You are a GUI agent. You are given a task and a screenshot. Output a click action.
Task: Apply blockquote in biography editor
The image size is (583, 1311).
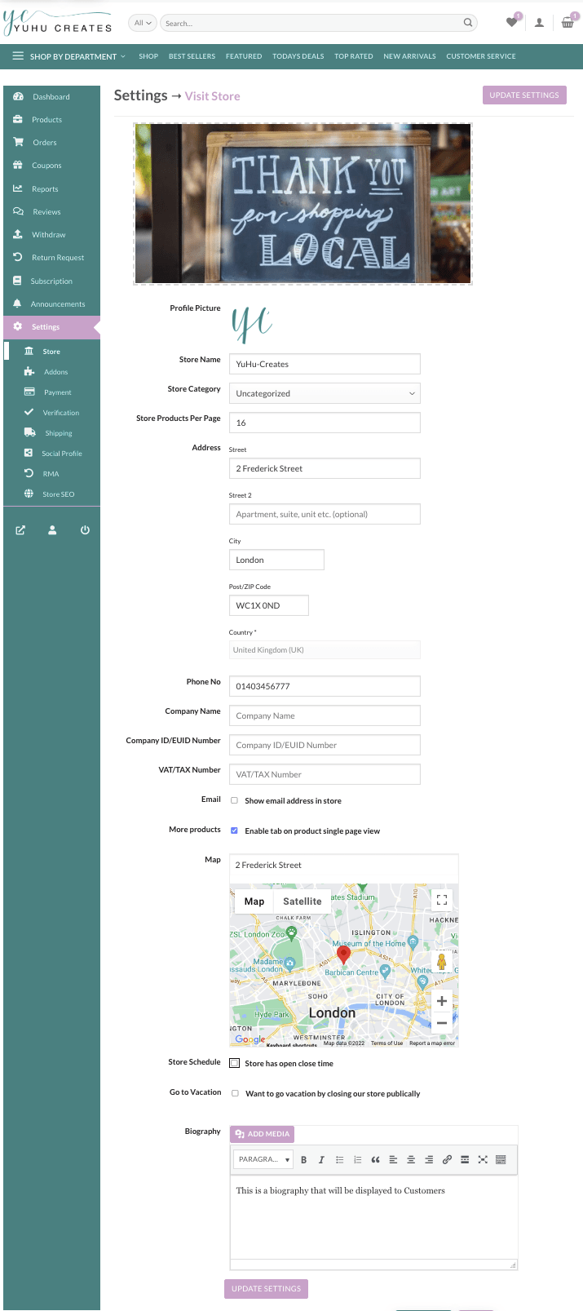(375, 1159)
